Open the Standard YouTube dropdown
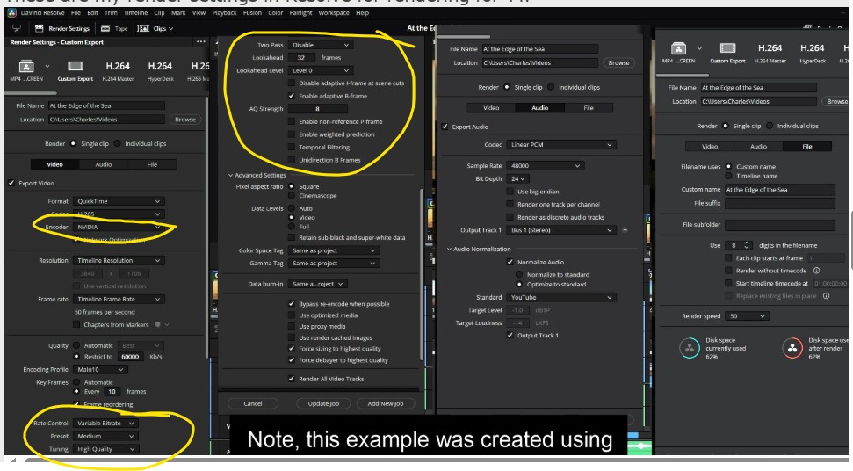This screenshot has width=853, height=471. tap(560, 298)
